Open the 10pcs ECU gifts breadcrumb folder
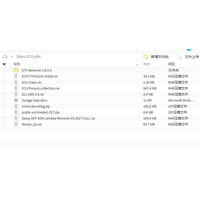The image size is (200, 200). pyautogui.click(x=28, y=57)
